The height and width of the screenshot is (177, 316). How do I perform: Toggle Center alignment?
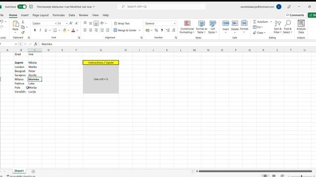click(91, 30)
